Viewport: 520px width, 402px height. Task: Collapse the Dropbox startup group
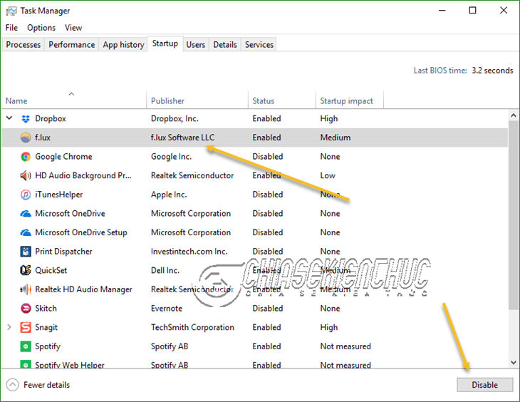click(9, 118)
